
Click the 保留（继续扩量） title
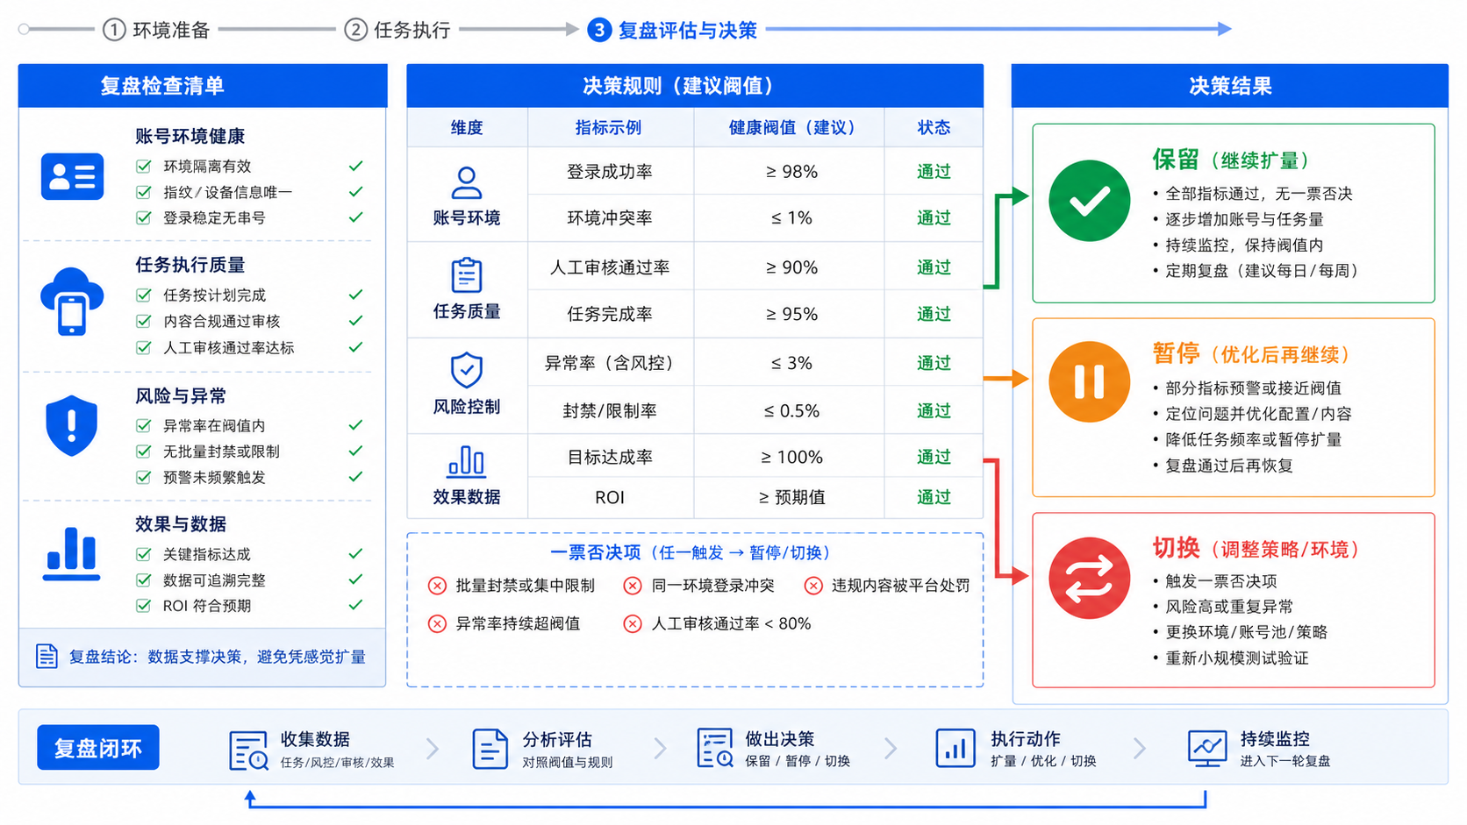1233,160
